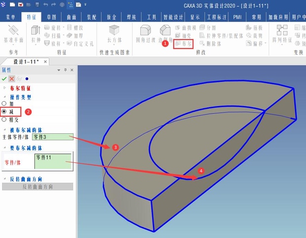The height and width of the screenshot is (238, 306).
Task: Switch to the 工程标注 tab
Action: click(x=217, y=17)
